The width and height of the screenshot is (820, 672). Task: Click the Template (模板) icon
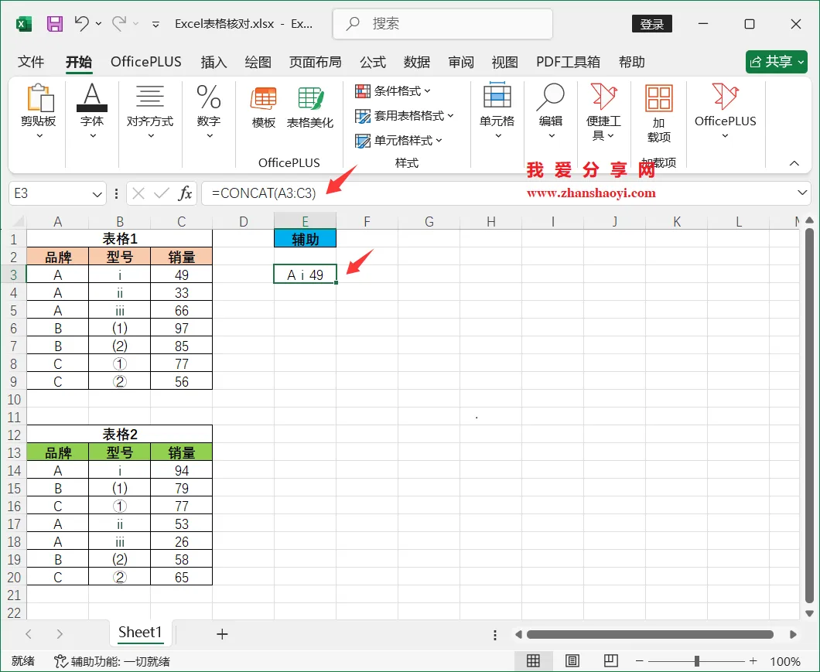264,107
